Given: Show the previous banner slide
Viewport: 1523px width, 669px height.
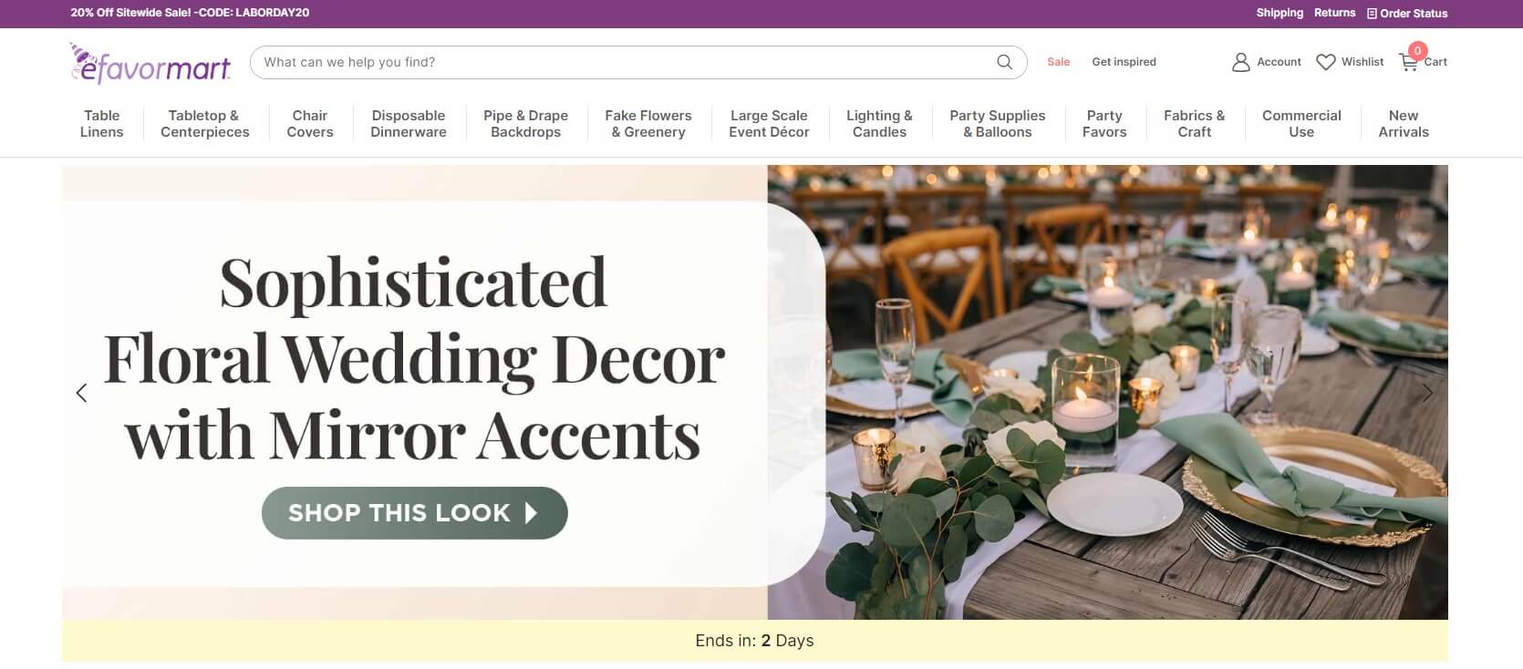Looking at the screenshot, I should tap(81, 393).
